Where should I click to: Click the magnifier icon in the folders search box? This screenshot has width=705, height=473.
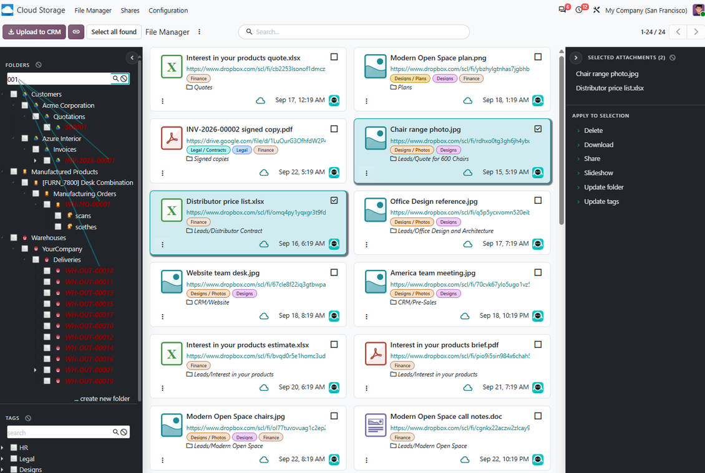[x=115, y=79]
